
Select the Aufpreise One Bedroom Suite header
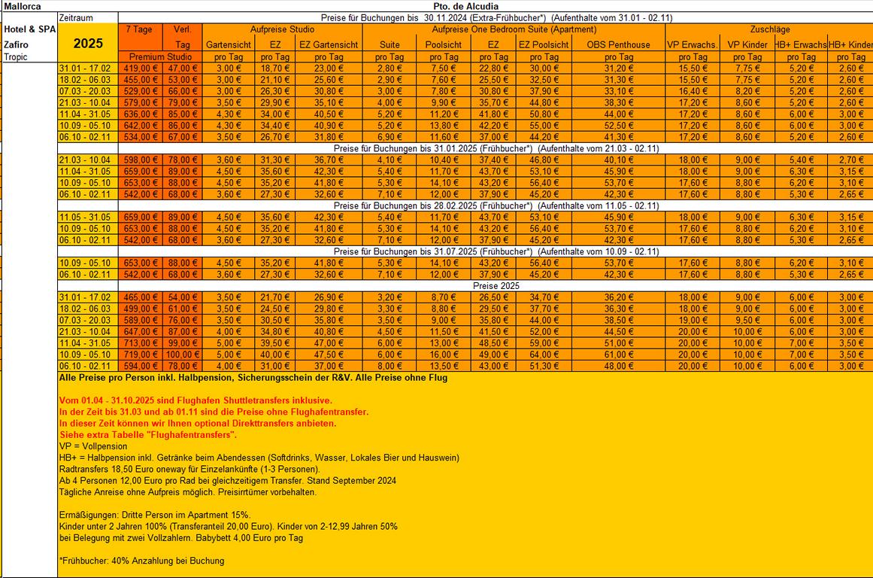[514, 29]
